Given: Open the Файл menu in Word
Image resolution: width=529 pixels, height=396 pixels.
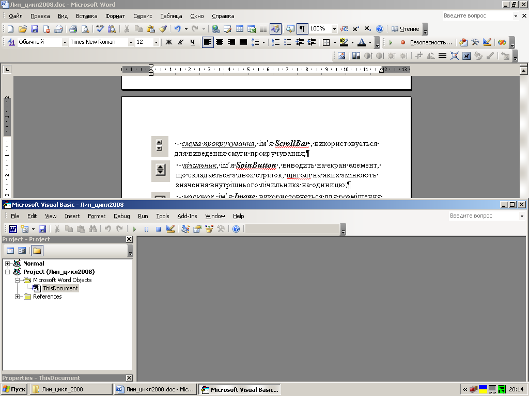Looking at the screenshot, I should pos(15,16).
